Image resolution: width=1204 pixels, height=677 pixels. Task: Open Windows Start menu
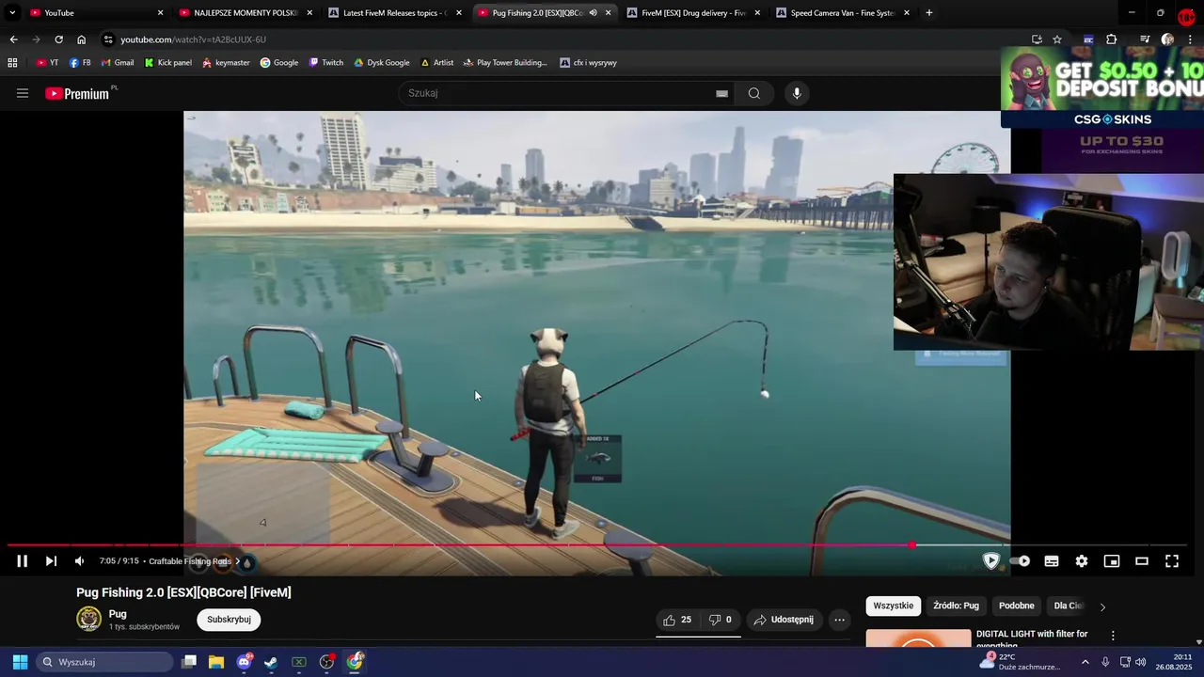pos(20,662)
